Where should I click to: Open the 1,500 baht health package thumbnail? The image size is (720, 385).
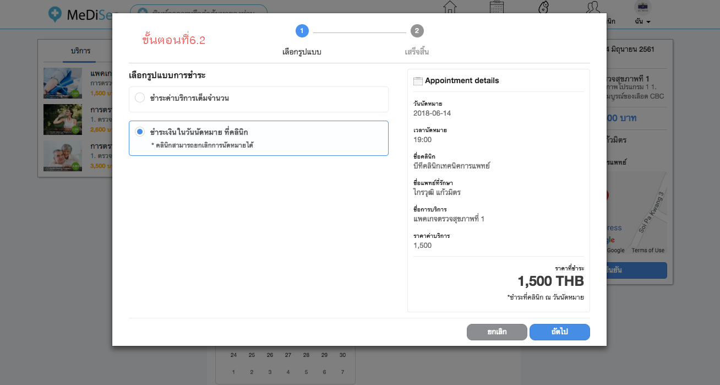(63, 82)
